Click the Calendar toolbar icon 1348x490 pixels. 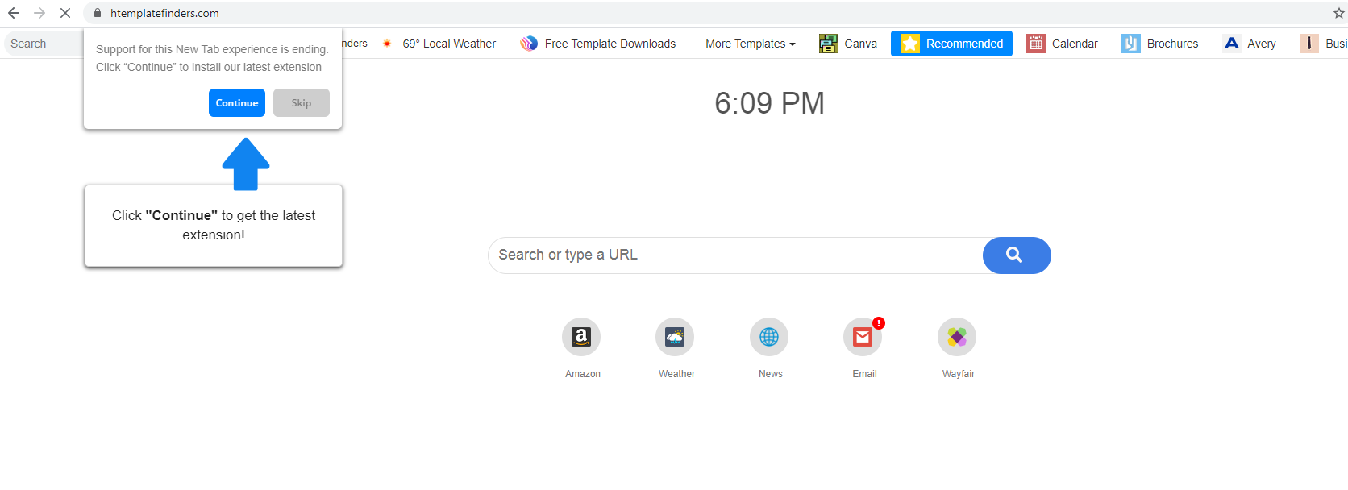1036,44
